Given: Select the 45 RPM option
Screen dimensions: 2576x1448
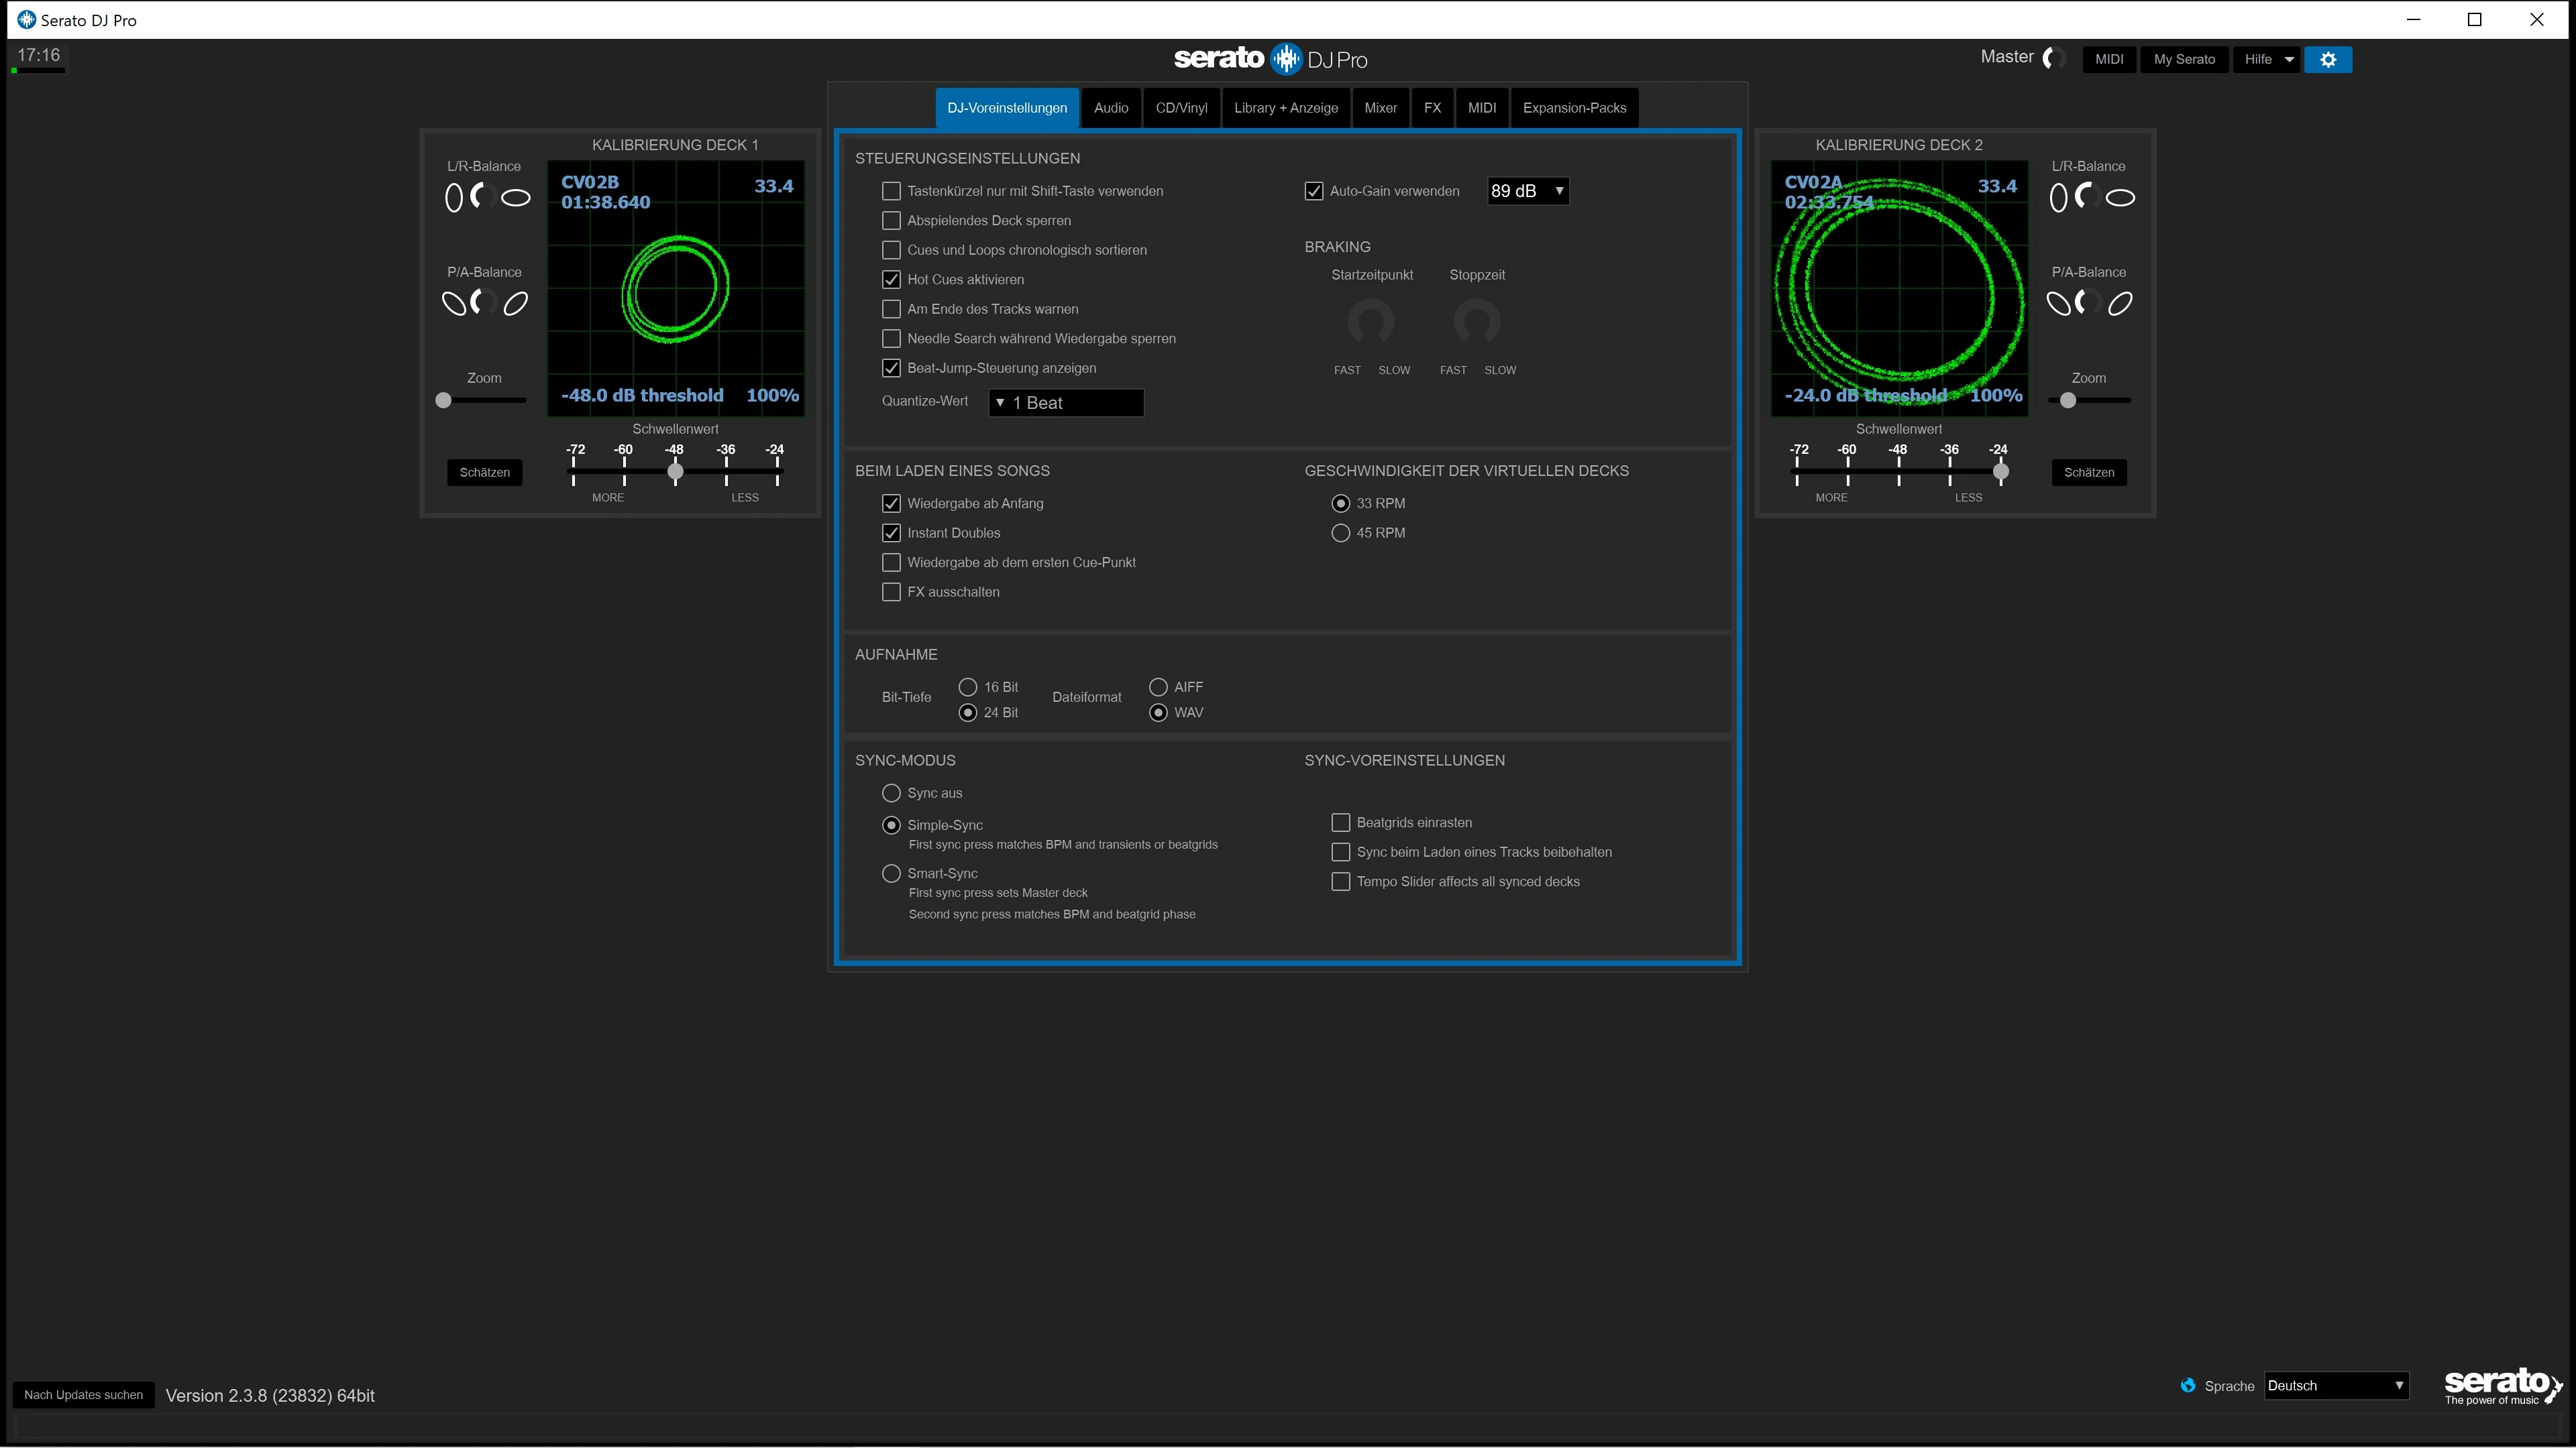Looking at the screenshot, I should click(1341, 534).
